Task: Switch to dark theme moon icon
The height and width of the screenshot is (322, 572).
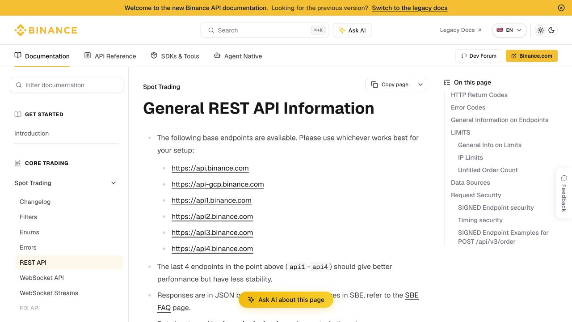Action: (551, 30)
